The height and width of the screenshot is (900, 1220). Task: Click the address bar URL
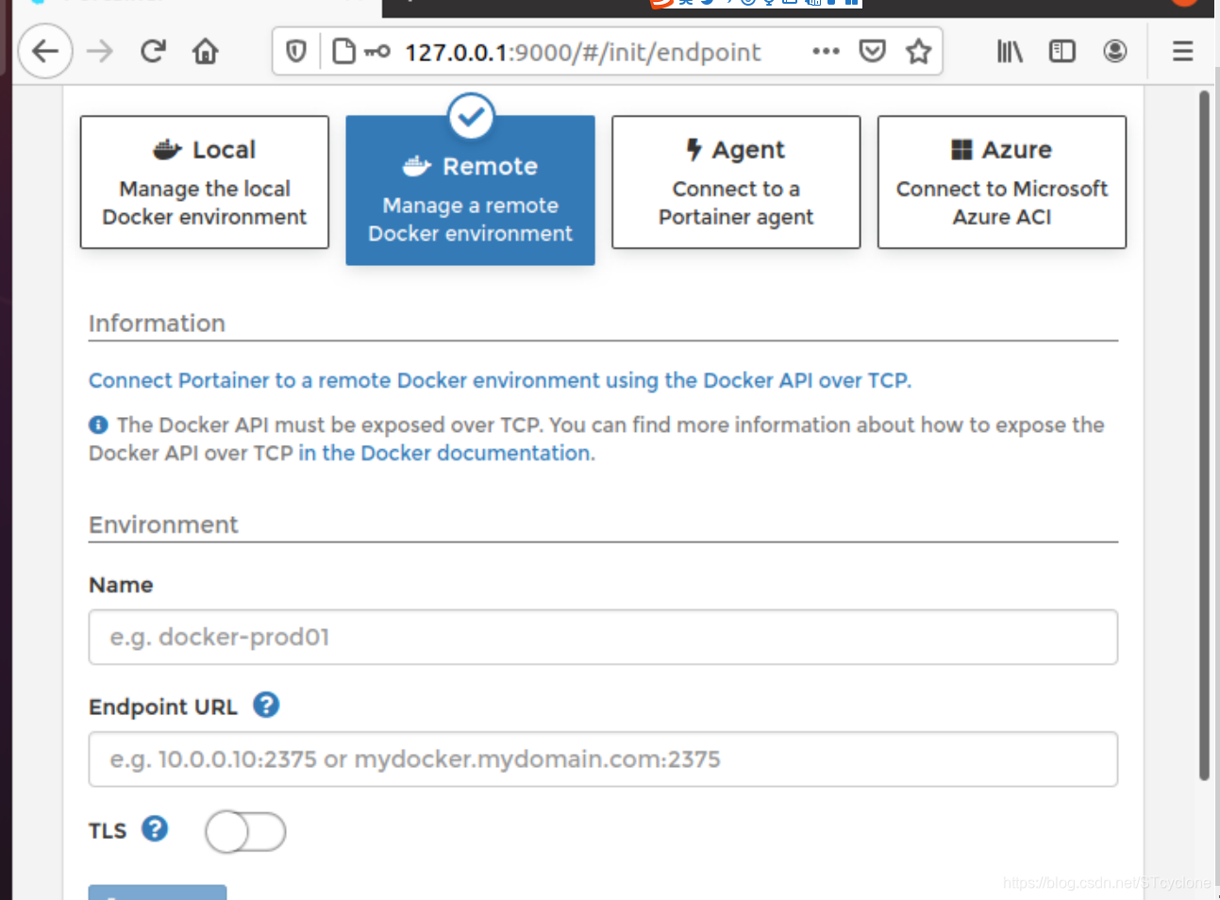pos(582,52)
